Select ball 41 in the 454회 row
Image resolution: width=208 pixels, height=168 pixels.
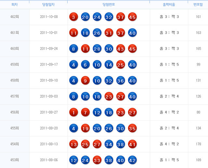(132, 144)
